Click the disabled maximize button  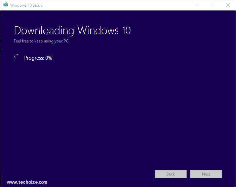[x=212, y=5]
